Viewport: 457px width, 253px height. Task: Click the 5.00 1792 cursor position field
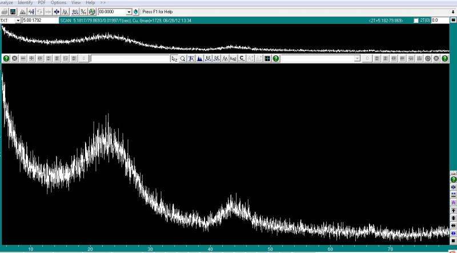click(x=40, y=21)
